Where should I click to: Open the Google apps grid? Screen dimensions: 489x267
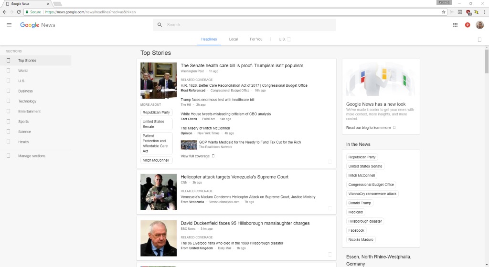coord(455,25)
